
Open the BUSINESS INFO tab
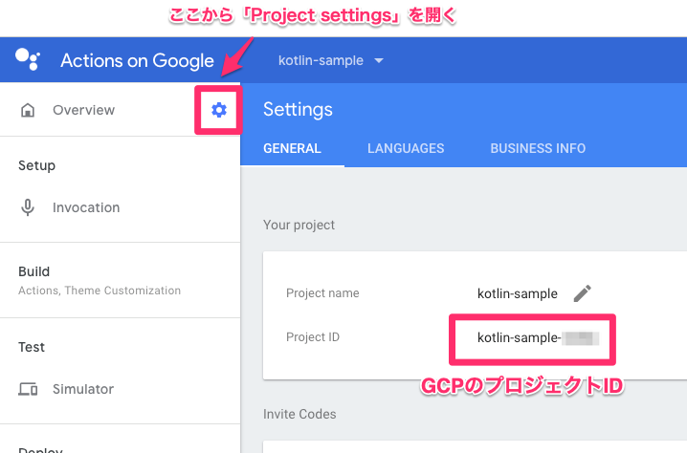tap(538, 148)
